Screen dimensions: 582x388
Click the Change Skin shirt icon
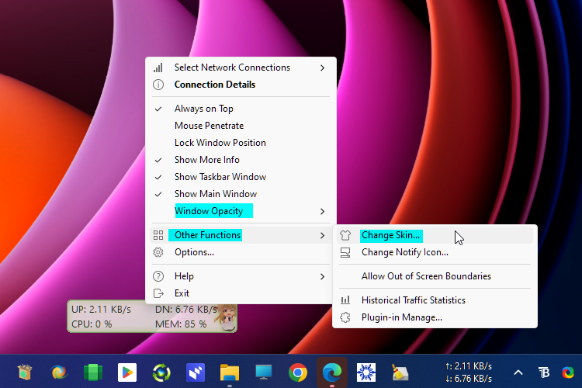coord(345,235)
